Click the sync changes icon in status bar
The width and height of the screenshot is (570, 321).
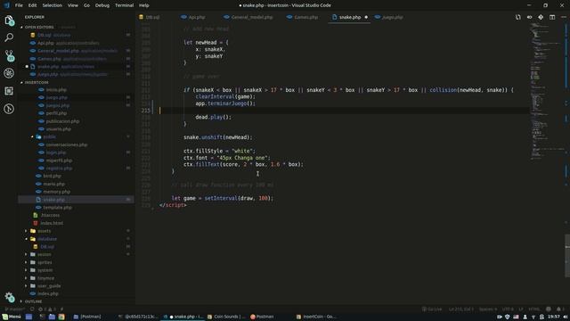pos(32,309)
